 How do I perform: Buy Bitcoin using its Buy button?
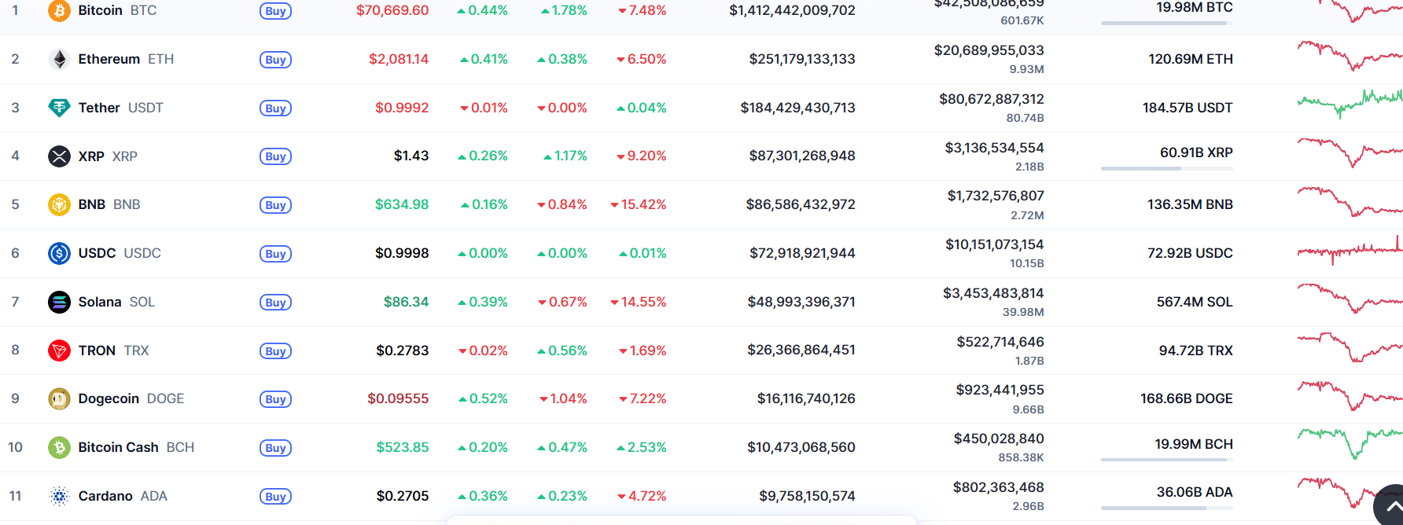(x=275, y=11)
